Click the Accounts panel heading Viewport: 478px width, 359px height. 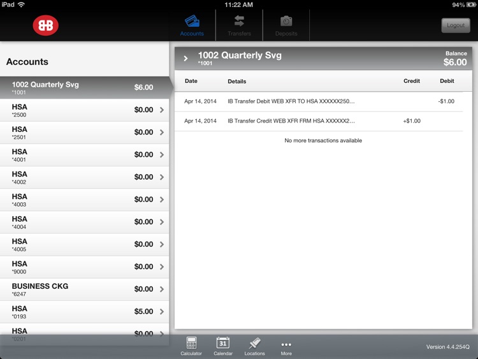pyautogui.click(x=27, y=62)
